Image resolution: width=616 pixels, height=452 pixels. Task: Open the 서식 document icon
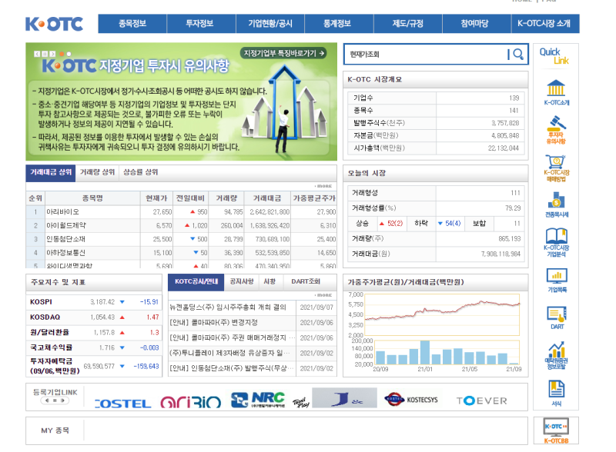pyautogui.click(x=556, y=393)
